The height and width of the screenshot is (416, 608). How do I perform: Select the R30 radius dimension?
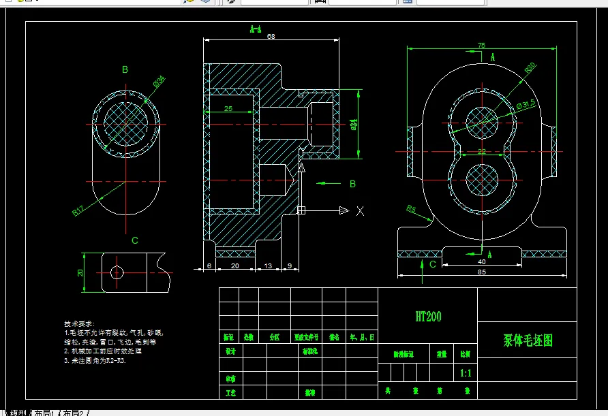530,67
